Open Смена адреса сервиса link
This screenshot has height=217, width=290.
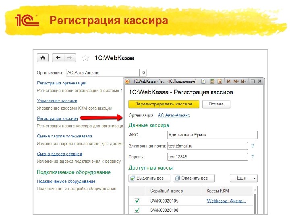click(x=60, y=154)
